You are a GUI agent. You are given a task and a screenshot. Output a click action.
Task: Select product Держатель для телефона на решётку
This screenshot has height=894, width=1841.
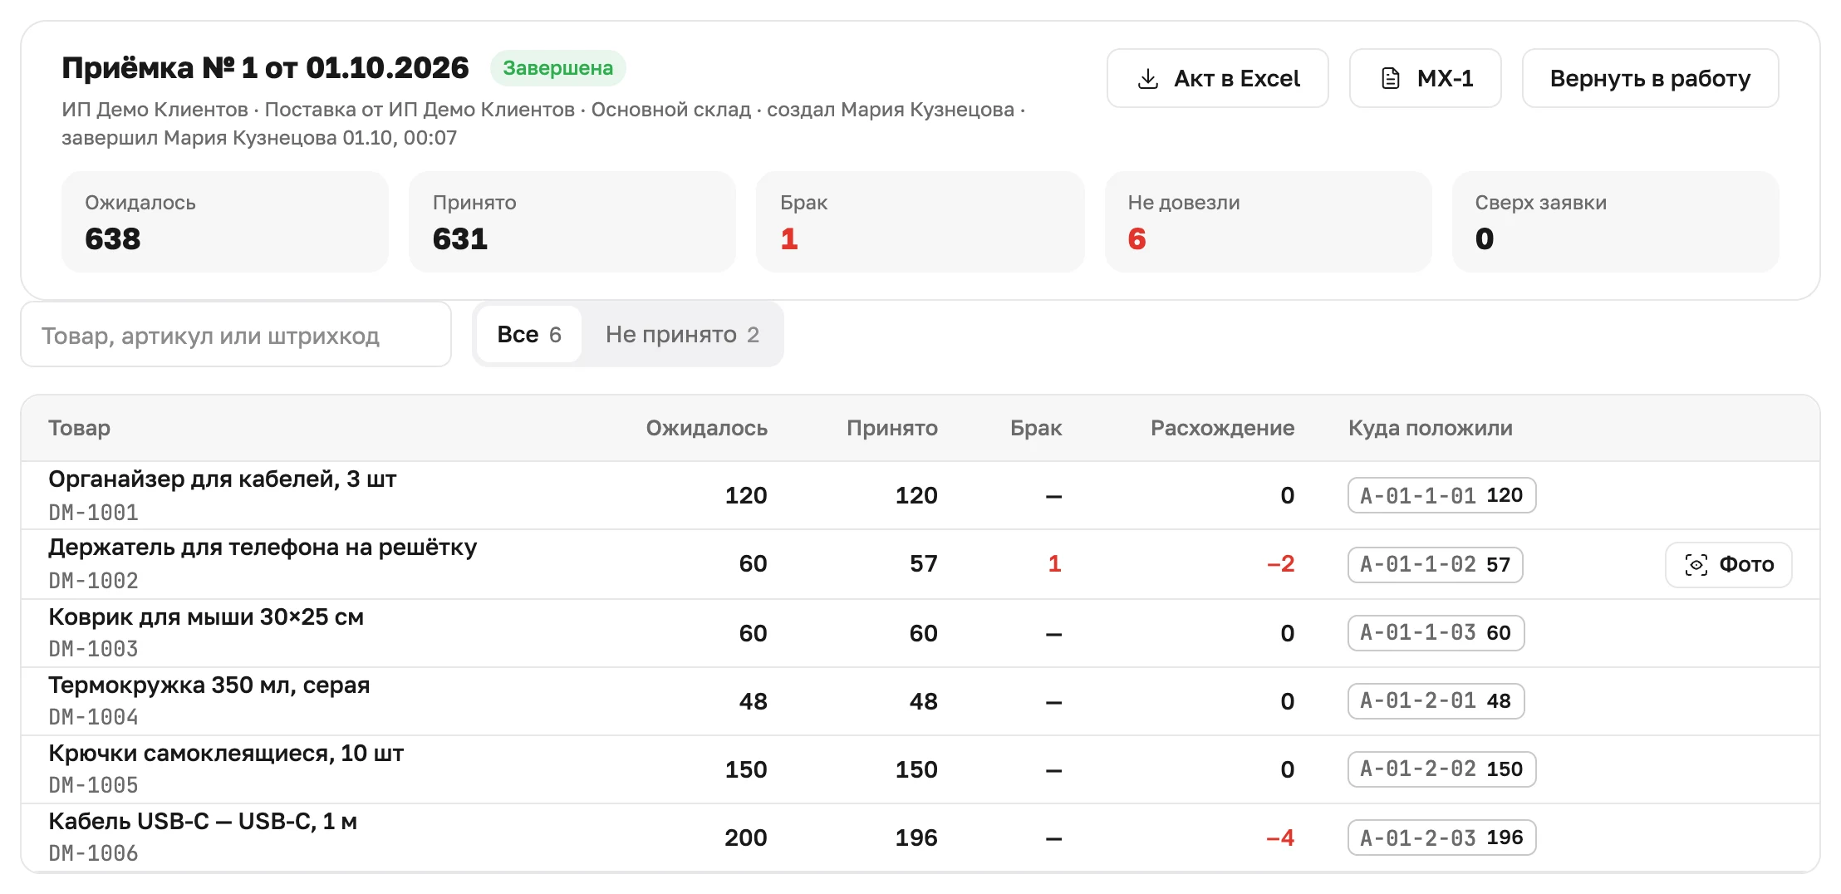pos(263,548)
